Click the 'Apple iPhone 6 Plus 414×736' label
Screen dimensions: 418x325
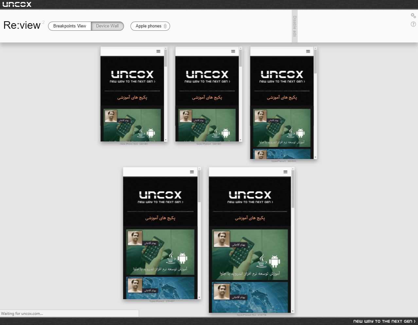(252, 315)
